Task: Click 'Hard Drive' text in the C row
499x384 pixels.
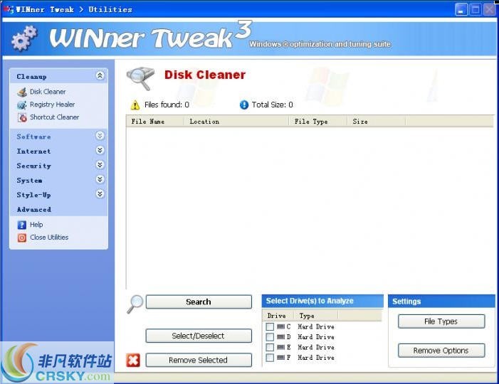Action: point(316,326)
